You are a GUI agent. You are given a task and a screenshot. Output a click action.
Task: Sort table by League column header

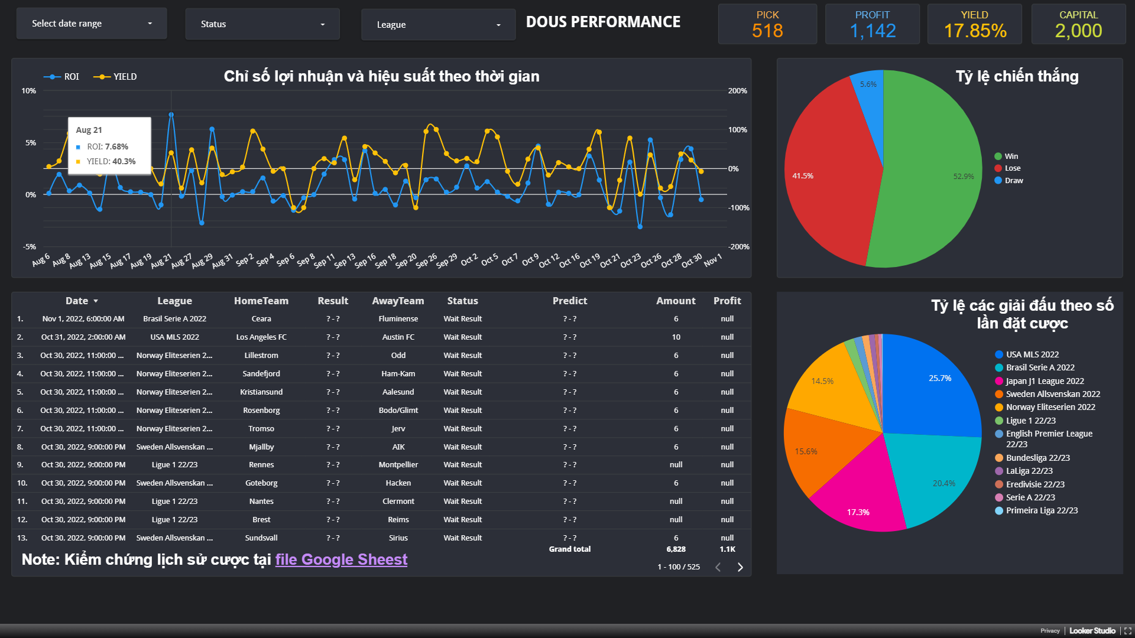174,301
